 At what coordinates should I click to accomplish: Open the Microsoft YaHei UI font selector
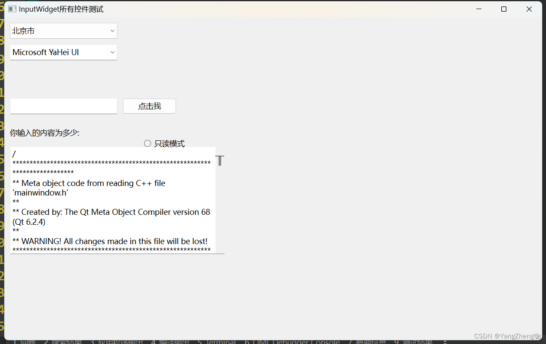pos(63,52)
